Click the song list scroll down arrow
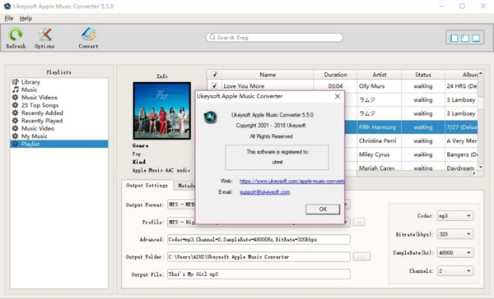Screen dimensions: 494x299 [481, 167]
